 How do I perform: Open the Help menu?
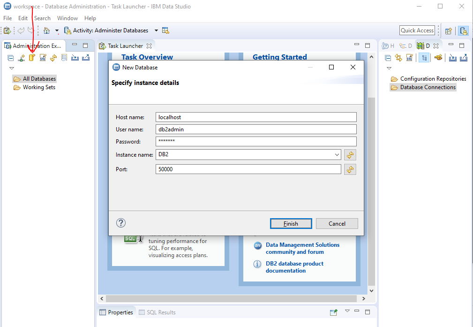coord(90,18)
